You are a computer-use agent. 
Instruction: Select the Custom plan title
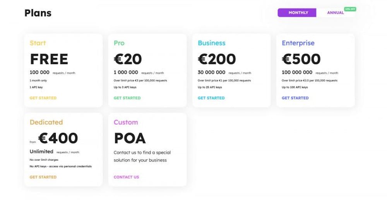pyautogui.click(x=126, y=122)
